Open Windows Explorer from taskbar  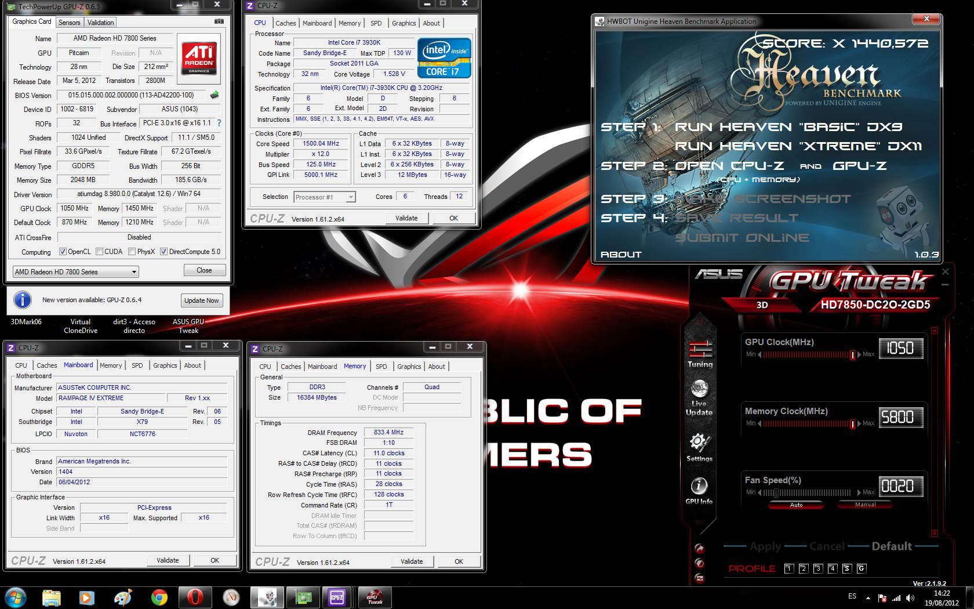pyautogui.click(x=52, y=597)
